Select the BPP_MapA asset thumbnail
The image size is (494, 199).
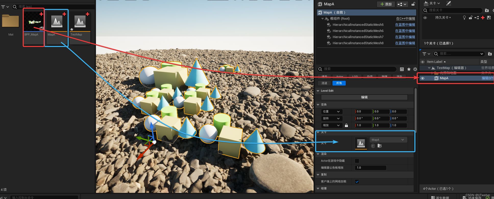[x=34, y=21]
